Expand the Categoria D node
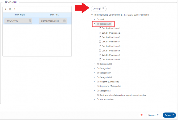Viewport: 178px width, 120px height. pos(94,73)
